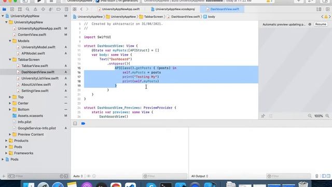The height and width of the screenshot is (187, 332).
Task: Zoom out the canvas preview
Action: tap(310, 116)
